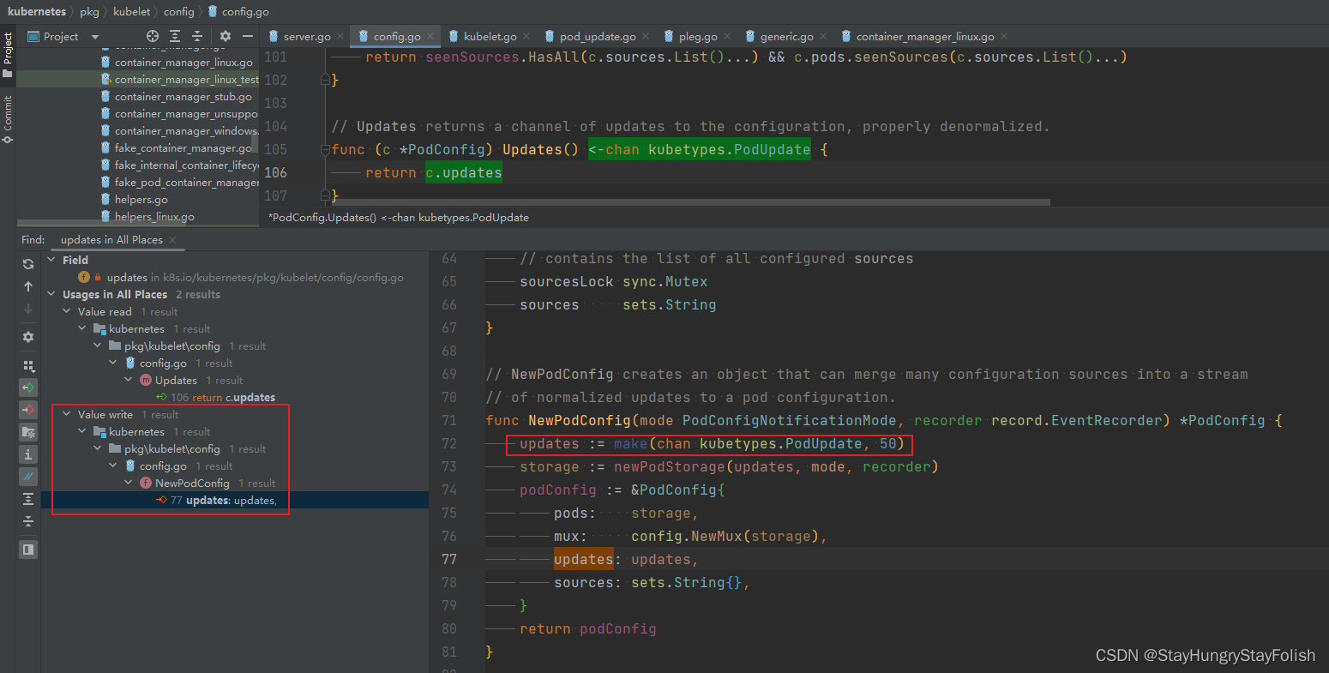
Task: Hide the Project panel
Action: tap(248, 36)
